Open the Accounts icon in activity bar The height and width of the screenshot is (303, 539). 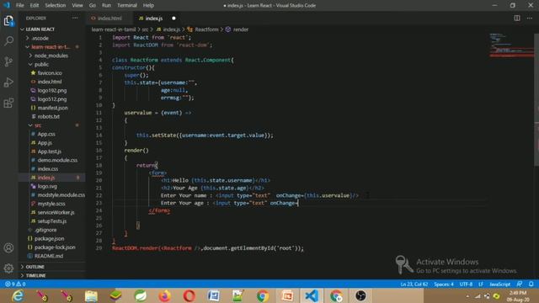tap(8, 247)
